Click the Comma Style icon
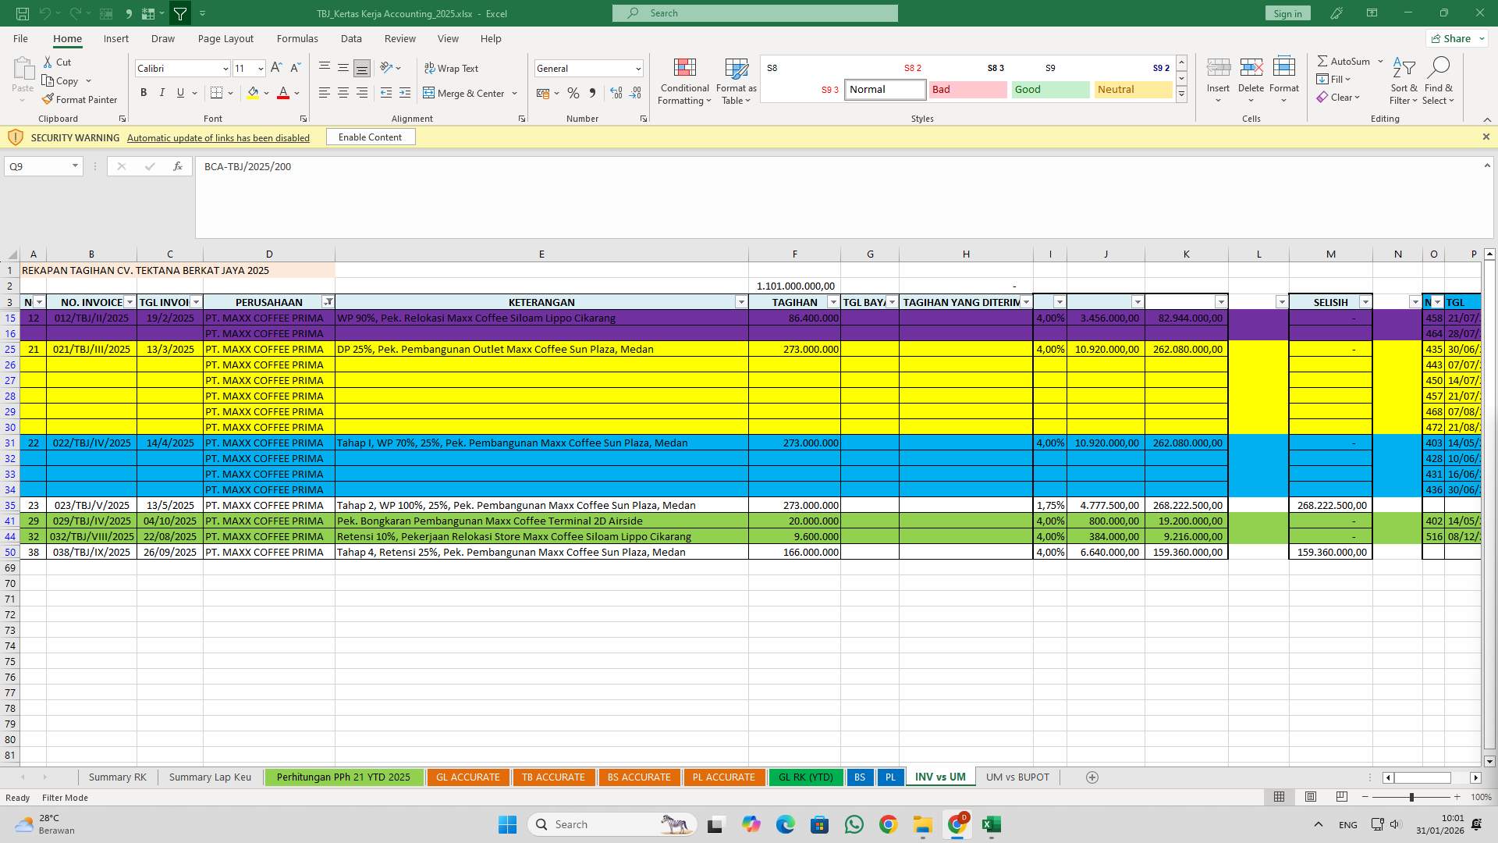Screen dimensions: 1498x843 [592, 93]
